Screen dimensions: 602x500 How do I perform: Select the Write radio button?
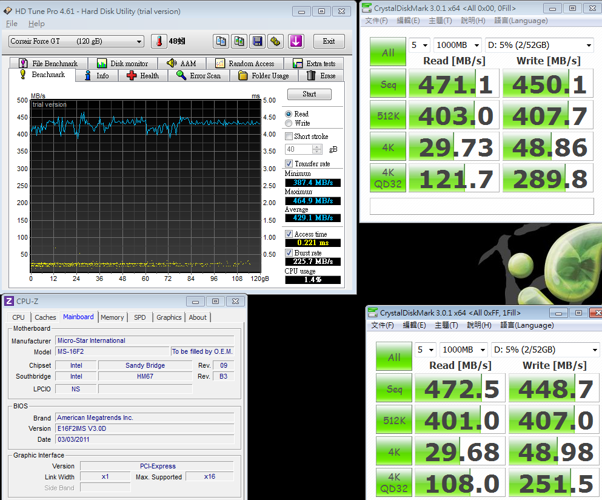point(289,123)
